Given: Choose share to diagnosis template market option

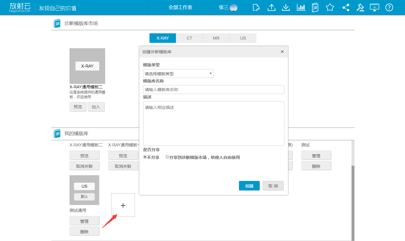Looking at the screenshot, I should [167, 157].
